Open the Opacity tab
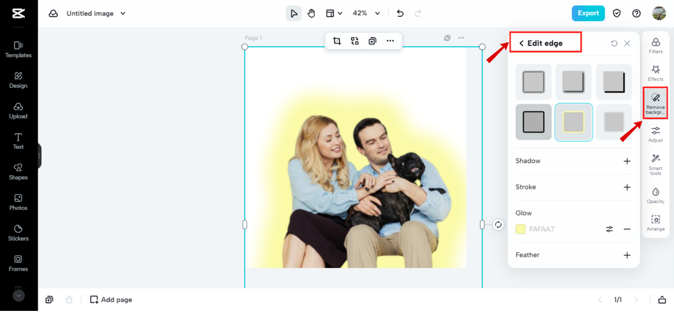674x313 pixels. click(656, 195)
